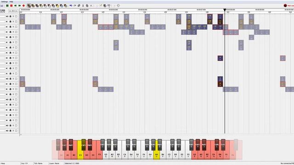Click Selected count in status bar
The height and width of the screenshot is (165, 294).
pyautogui.click(x=72, y=163)
